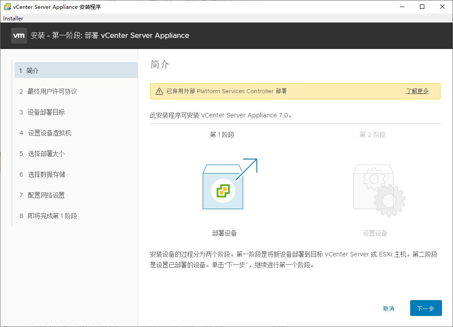Viewport: 453px width, 327px height.
Task: Select step 2 最终用户许可协议
Action: (51, 91)
